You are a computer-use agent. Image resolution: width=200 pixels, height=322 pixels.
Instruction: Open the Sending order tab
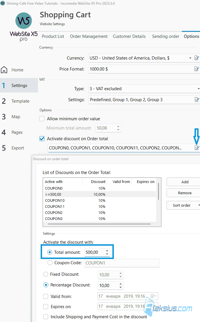pyautogui.click(x=166, y=36)
